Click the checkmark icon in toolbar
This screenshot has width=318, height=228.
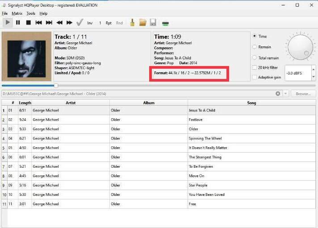[x=79, y=22]
